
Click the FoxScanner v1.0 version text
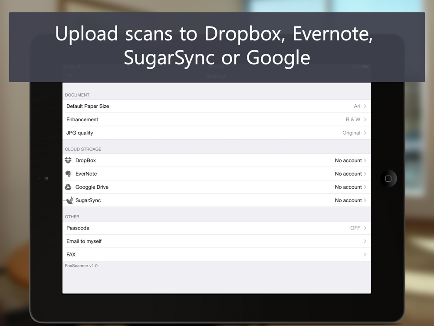81,266
